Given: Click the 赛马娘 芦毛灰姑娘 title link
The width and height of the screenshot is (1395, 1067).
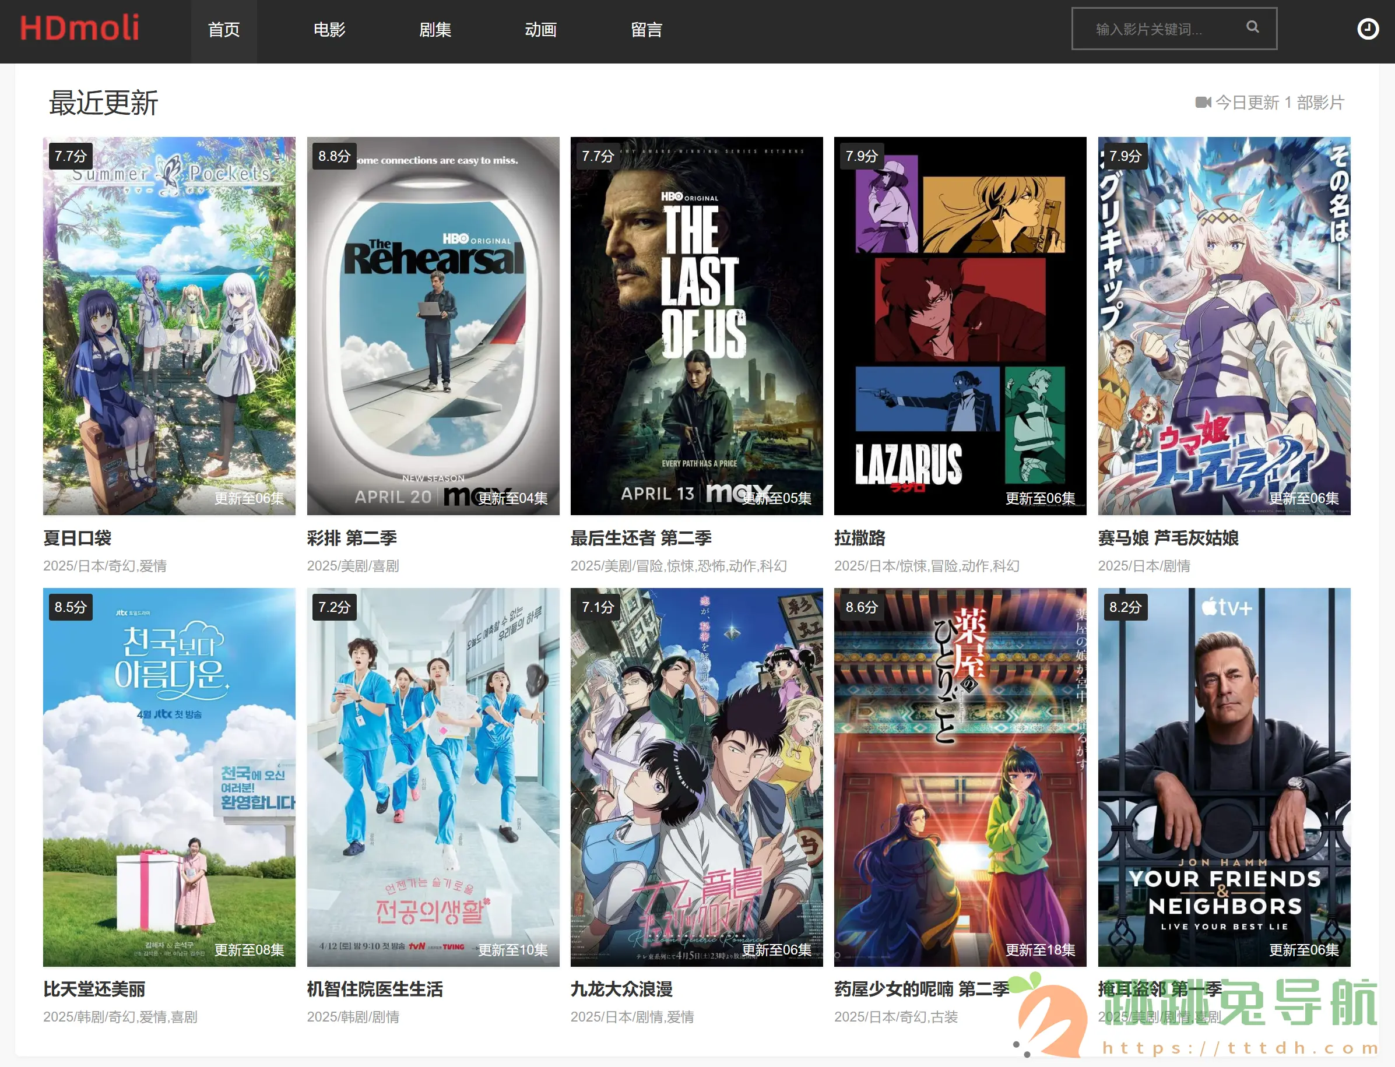Looking at the screenshot, I should [x=1168, y=538].
